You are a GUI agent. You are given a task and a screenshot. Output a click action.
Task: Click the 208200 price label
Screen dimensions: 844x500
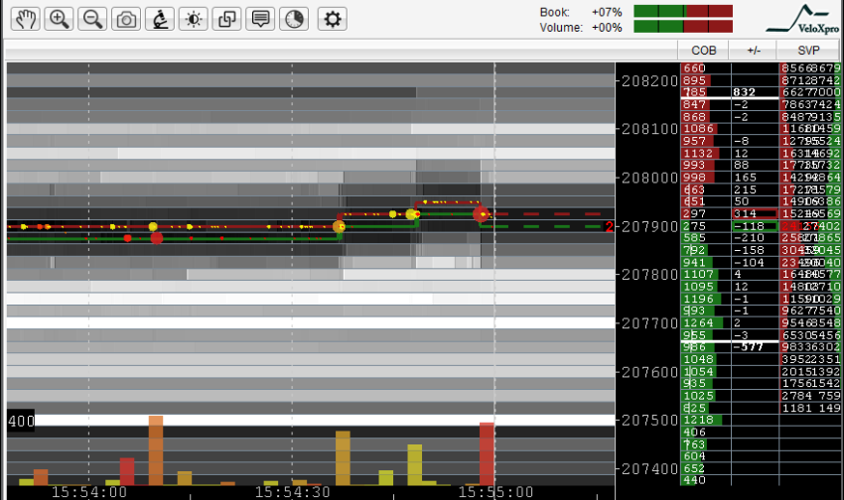649,81
